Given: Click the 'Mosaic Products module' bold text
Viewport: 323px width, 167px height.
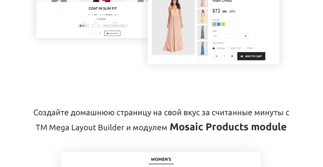Looking at the screenshot, I should [228, 127].
